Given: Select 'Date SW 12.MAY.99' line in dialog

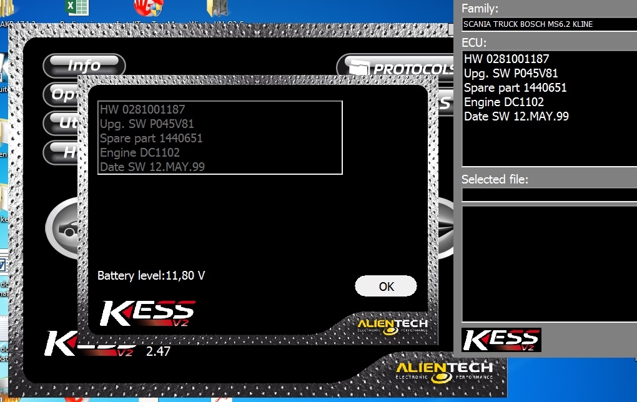Looking at the screenshot, I should tap(152, 167).
